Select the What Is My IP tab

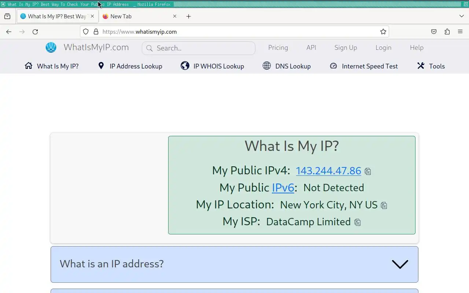58,16
